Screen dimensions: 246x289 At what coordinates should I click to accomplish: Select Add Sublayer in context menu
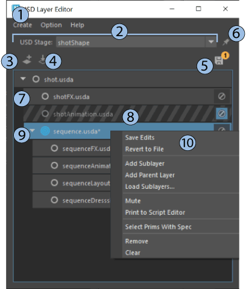click(145, 164)
